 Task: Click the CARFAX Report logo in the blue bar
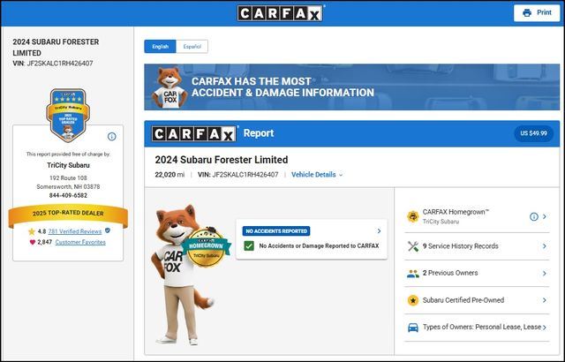point(194,133)
